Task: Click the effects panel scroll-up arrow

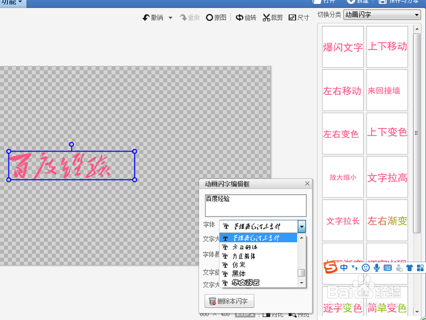Action: coord(417,29)
